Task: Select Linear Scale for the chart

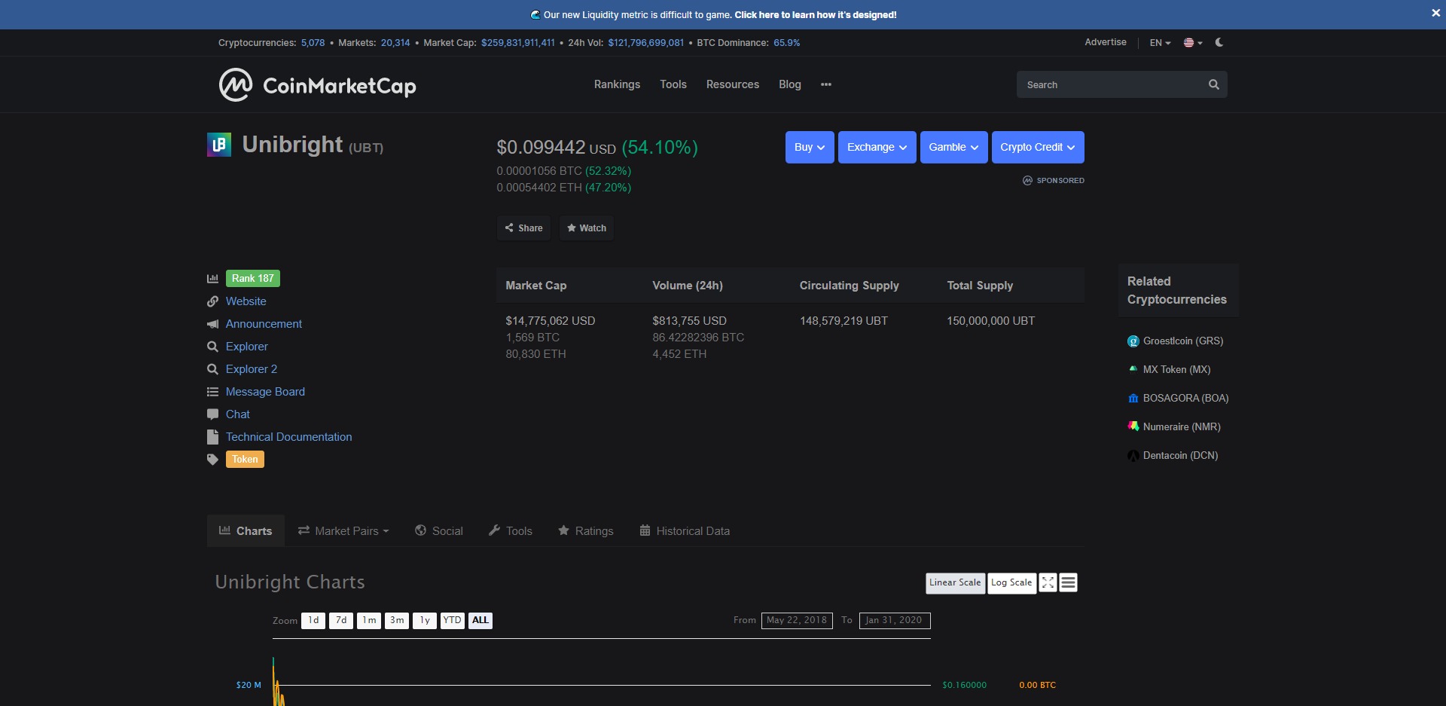Action: point(955,583)
